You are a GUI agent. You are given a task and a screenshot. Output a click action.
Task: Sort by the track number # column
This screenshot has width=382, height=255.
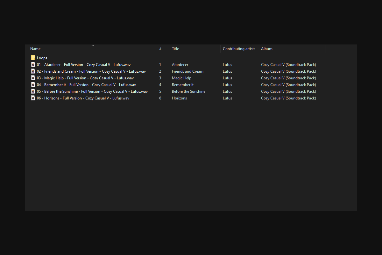tap(163, 49)
